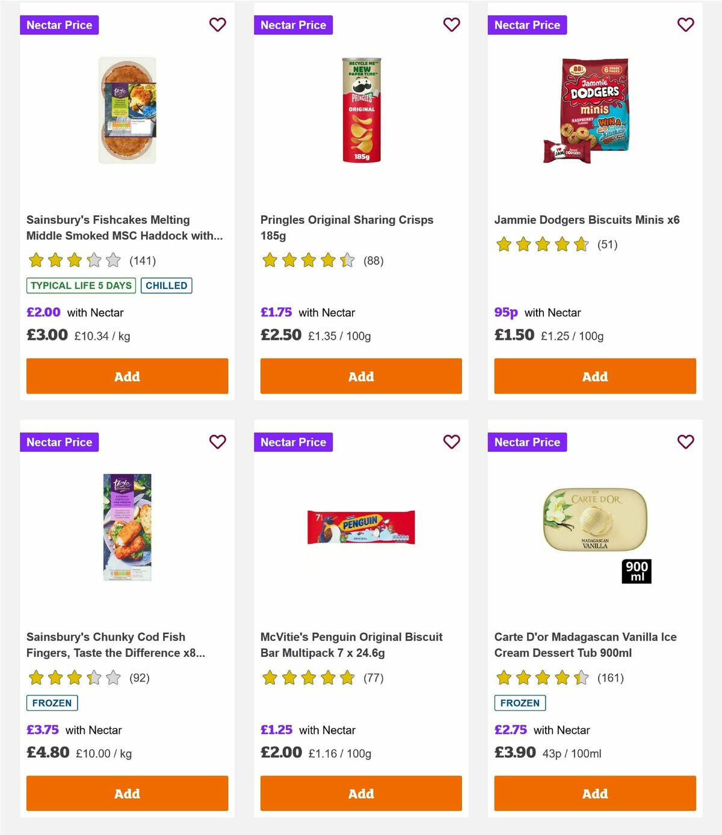
Task: Click the fishcakes product image
Action: (127, 110)
